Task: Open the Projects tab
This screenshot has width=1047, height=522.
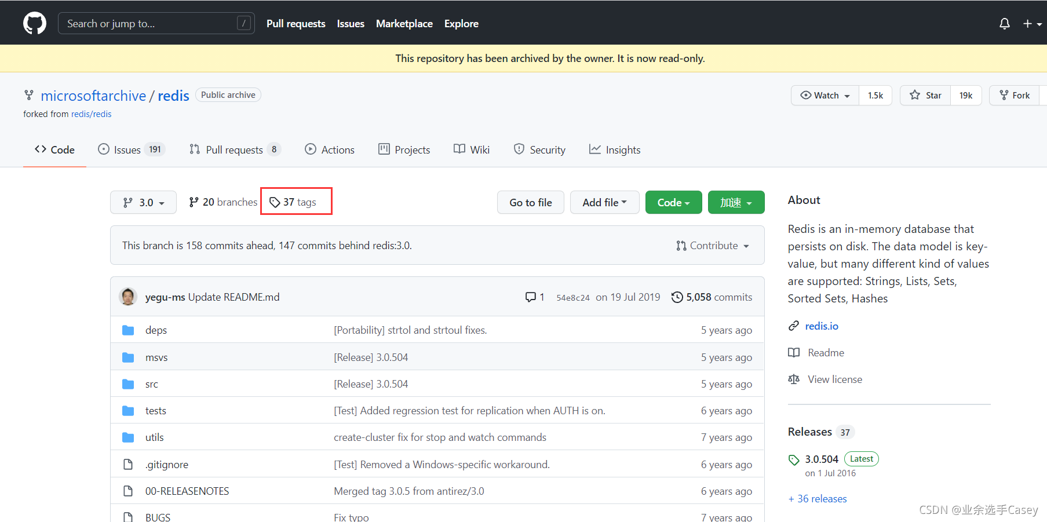Action: click(404, 149)
